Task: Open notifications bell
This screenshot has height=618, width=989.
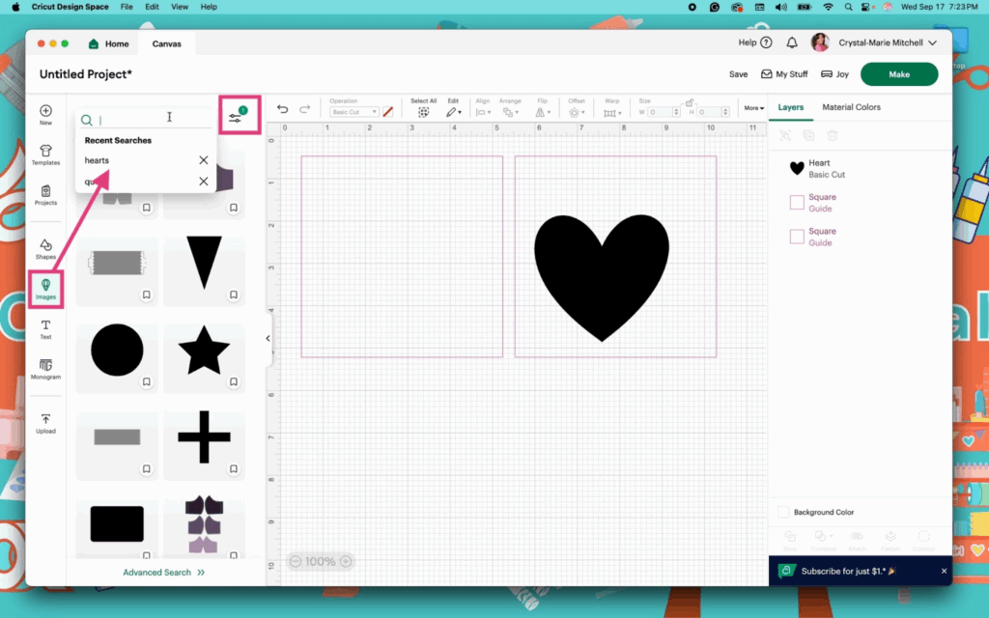Action: point(792,43)
